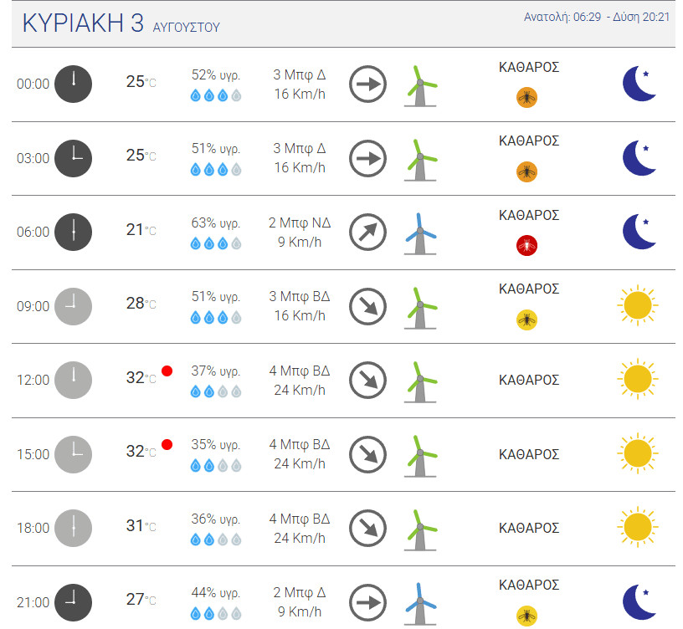683x629 pixels.
Task: Click the sun icon at 12:00
Action: point(638,379)
